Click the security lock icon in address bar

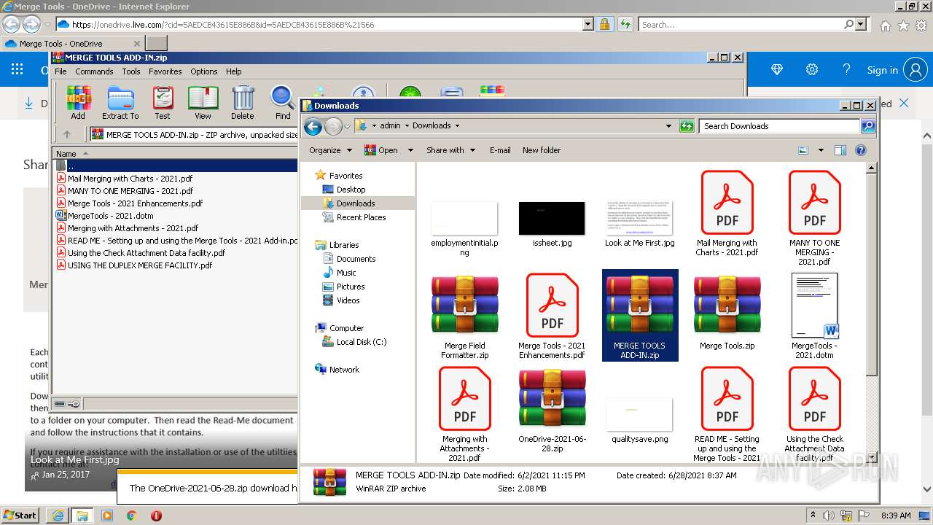tap(604, 24)
